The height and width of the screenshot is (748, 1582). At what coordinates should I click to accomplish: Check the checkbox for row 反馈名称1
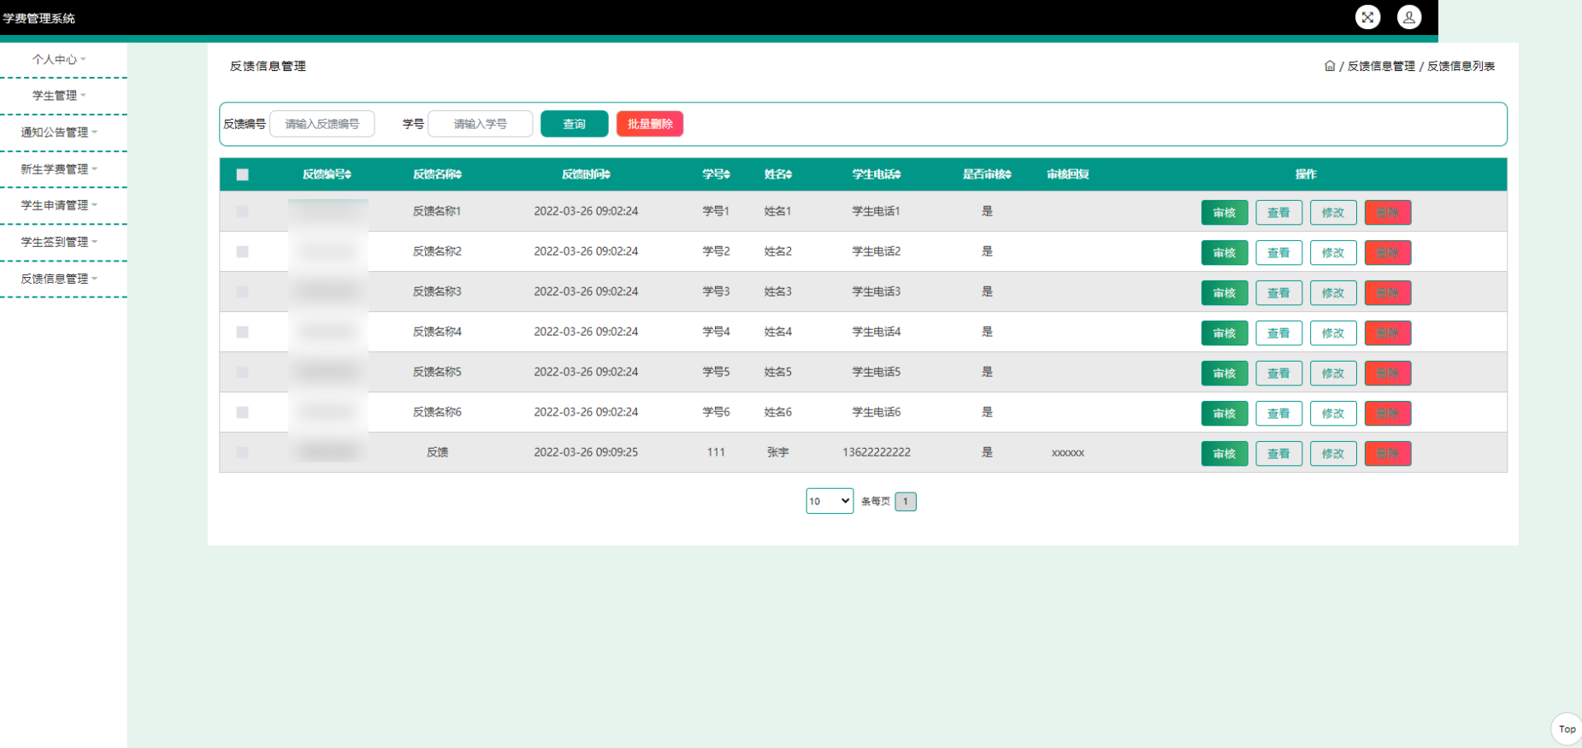pyautogui.click(x=243, y=211)
